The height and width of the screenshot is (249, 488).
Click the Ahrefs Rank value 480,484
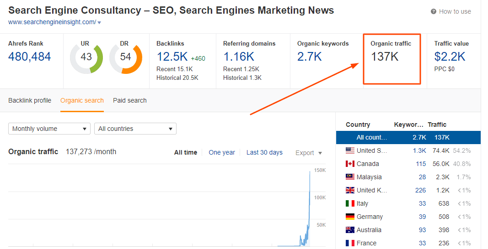pyautogui.click(x=30, y=57)
